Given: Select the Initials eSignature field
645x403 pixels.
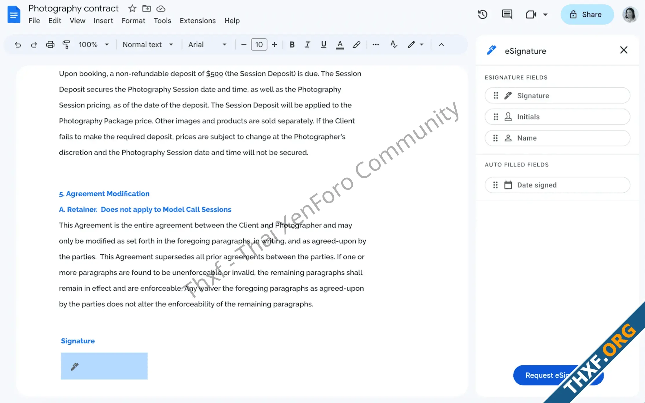Looking at the screenshot, I should (557, 117).
